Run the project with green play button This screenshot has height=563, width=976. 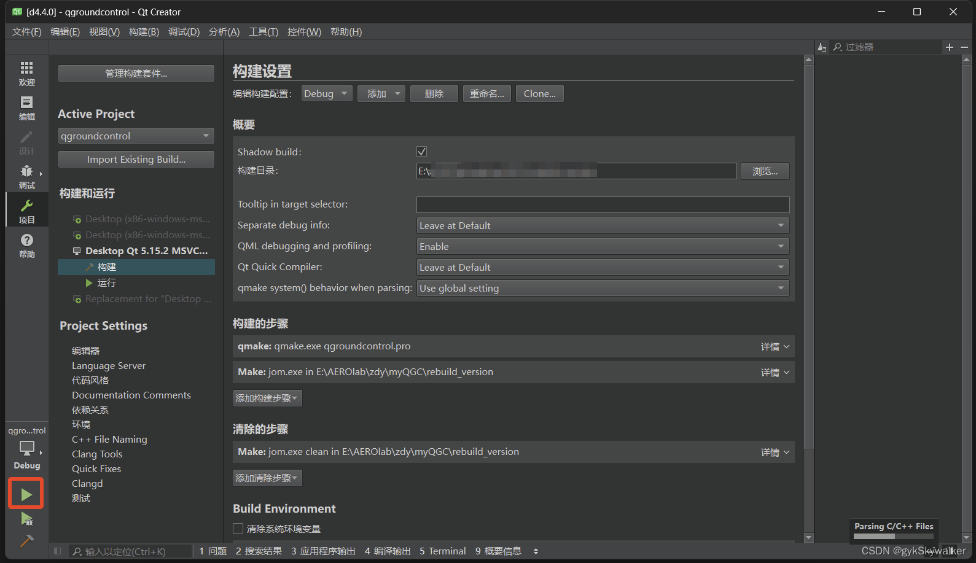click(26, 494)
